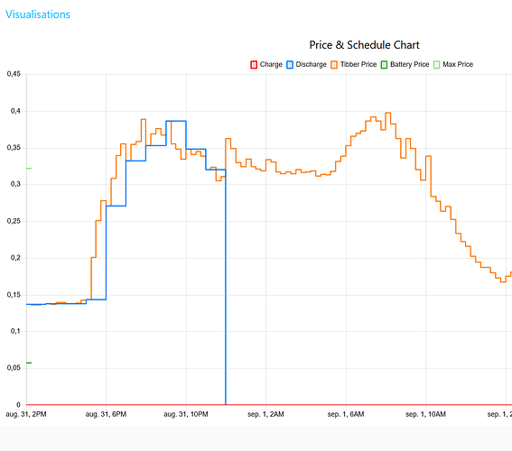The image size is (512, 451).
Task: Toggle the Charge series legend label
Action: point(271,65)
